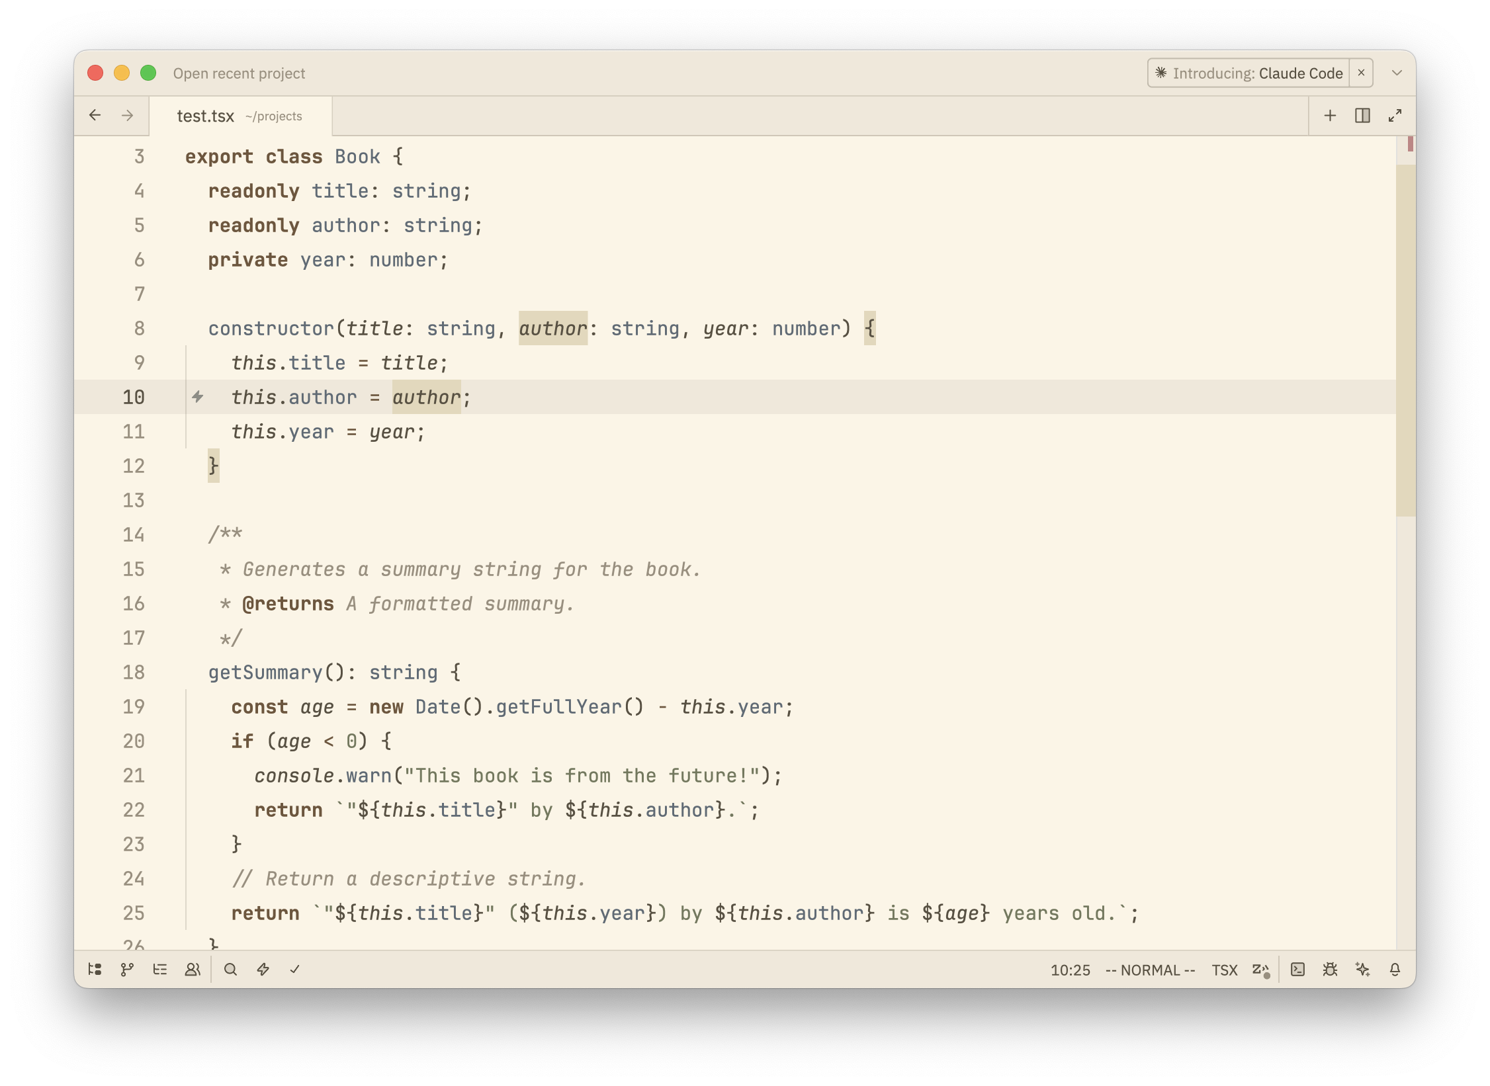The height and width of the screenshot is (1086, 1490).
Task: Open the git panel icon
Action: tap(127, 969)
